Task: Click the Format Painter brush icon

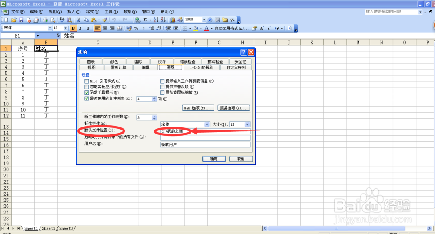Action: pos(104,20)
